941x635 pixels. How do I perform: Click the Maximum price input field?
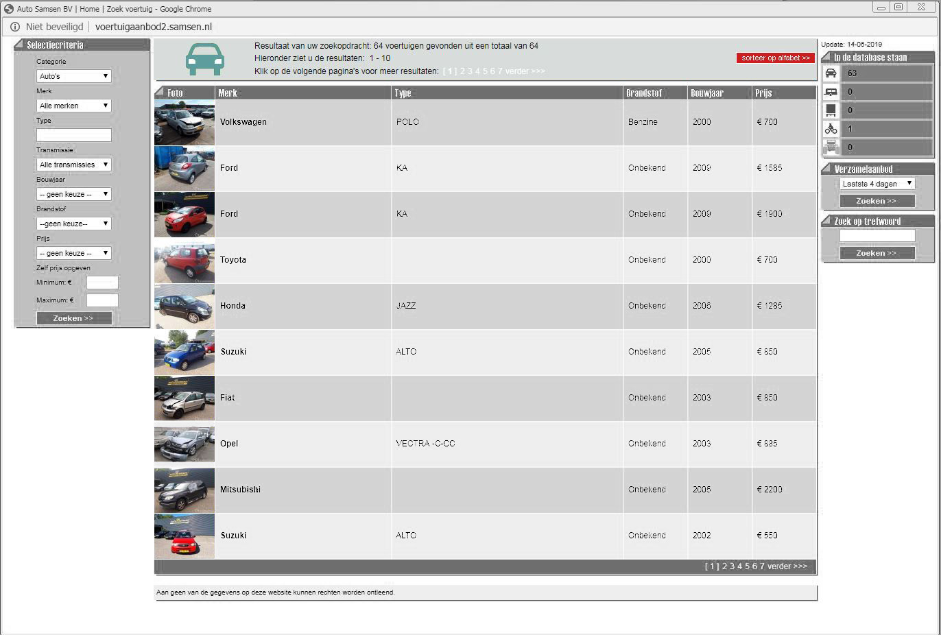(102, 300)
